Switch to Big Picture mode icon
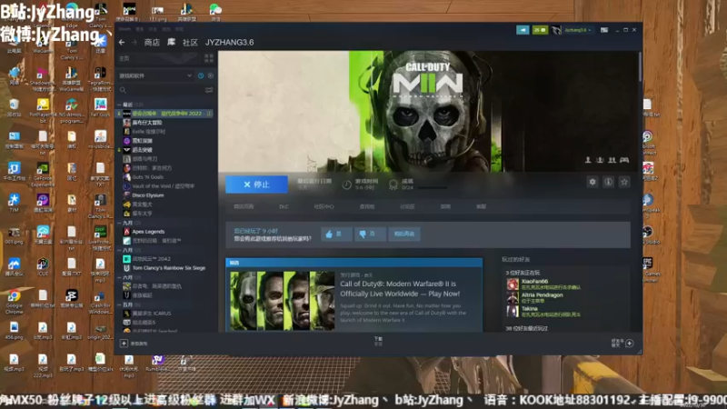The width and height of the screenshot is (727, 409). 603,30
